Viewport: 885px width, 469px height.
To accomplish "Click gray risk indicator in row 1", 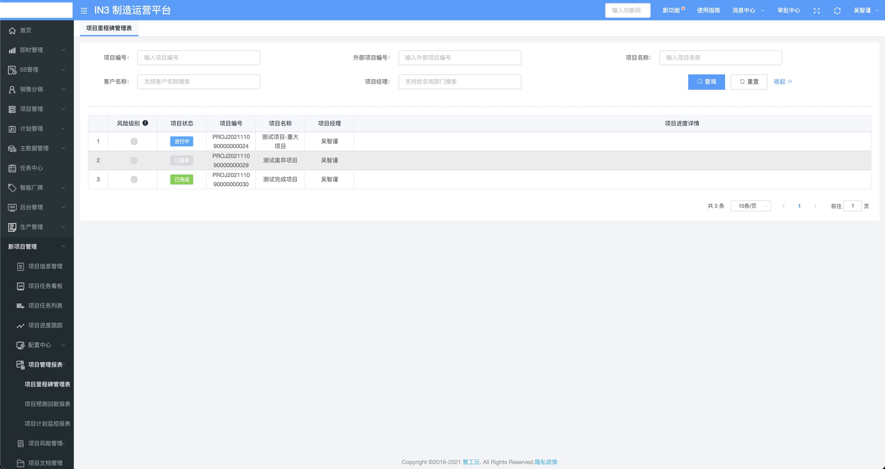I will [x=134, y=141].
